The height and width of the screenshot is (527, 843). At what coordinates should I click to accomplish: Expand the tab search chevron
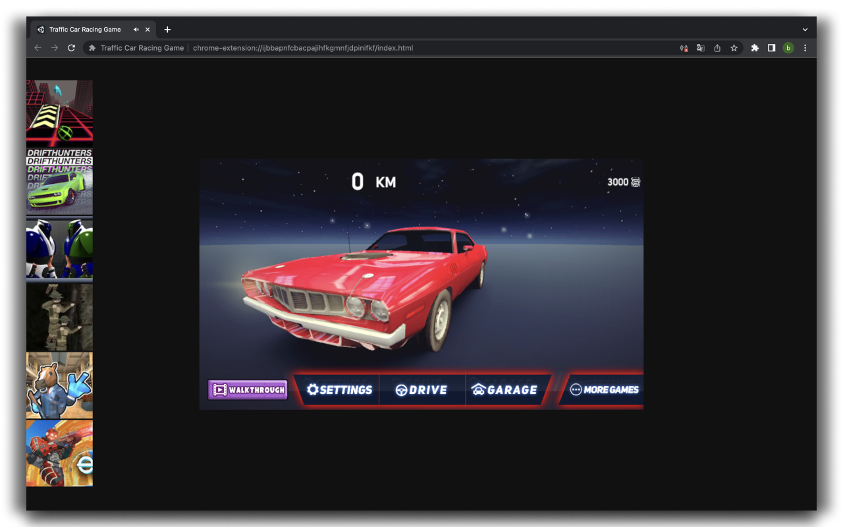click(805, 30)
